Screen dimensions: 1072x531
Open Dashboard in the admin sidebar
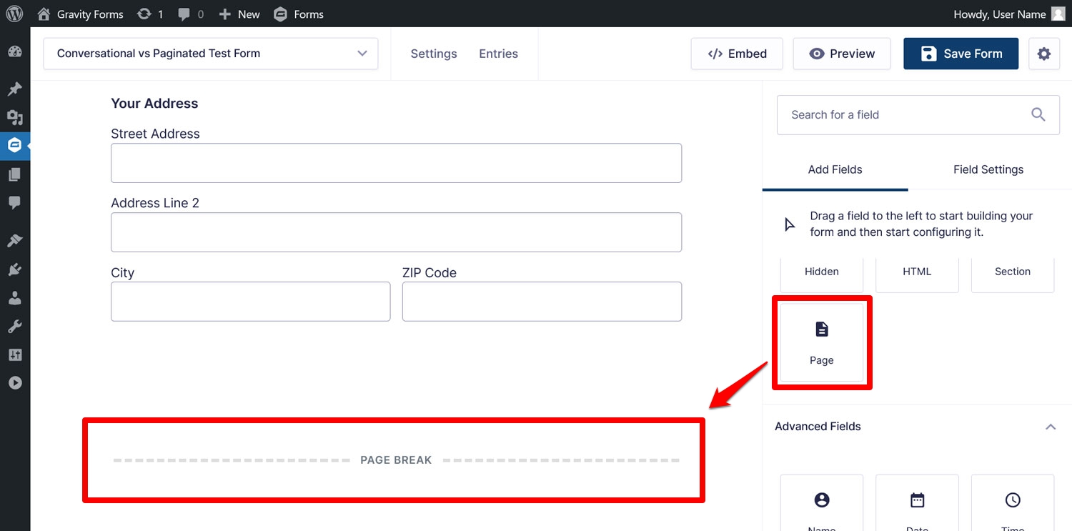pyautogui.click(x=15, y=52)
